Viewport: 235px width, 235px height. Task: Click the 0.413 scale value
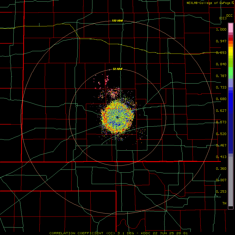(x=221, y=157)
